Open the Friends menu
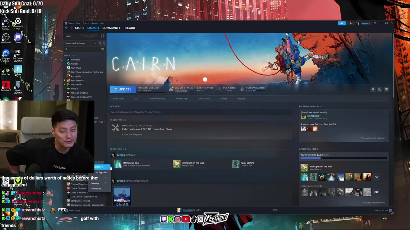The height and width of the screenshot is (230, 410). pos(86,23)
